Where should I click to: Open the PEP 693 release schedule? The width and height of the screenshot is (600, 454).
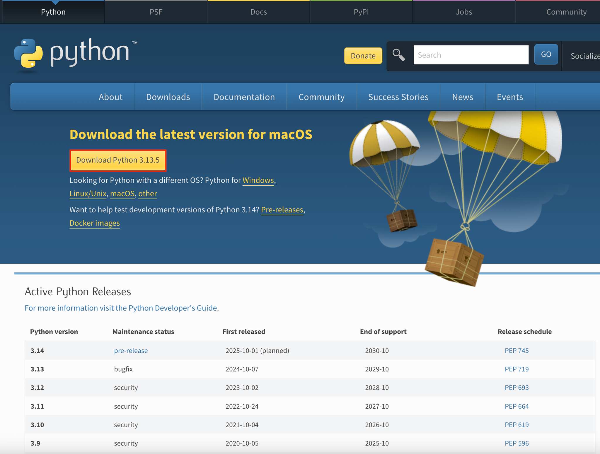pyautogui.click(x=517, y=388)
